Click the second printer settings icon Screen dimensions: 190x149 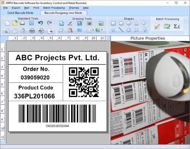pos(41,31)
